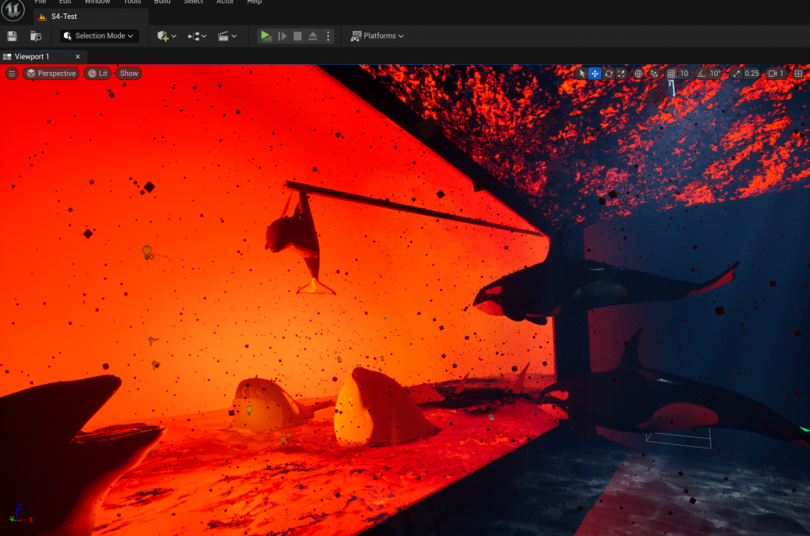This screenshot has width=810, height=536.
Task: Expand the Blueprints dropdown arrow
Action: [x=204, y=36]
